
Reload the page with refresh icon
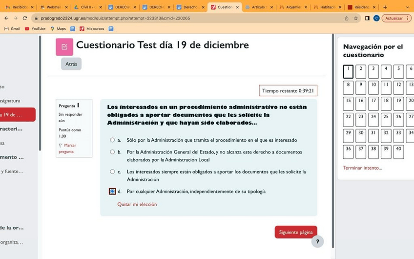point(25,18)
